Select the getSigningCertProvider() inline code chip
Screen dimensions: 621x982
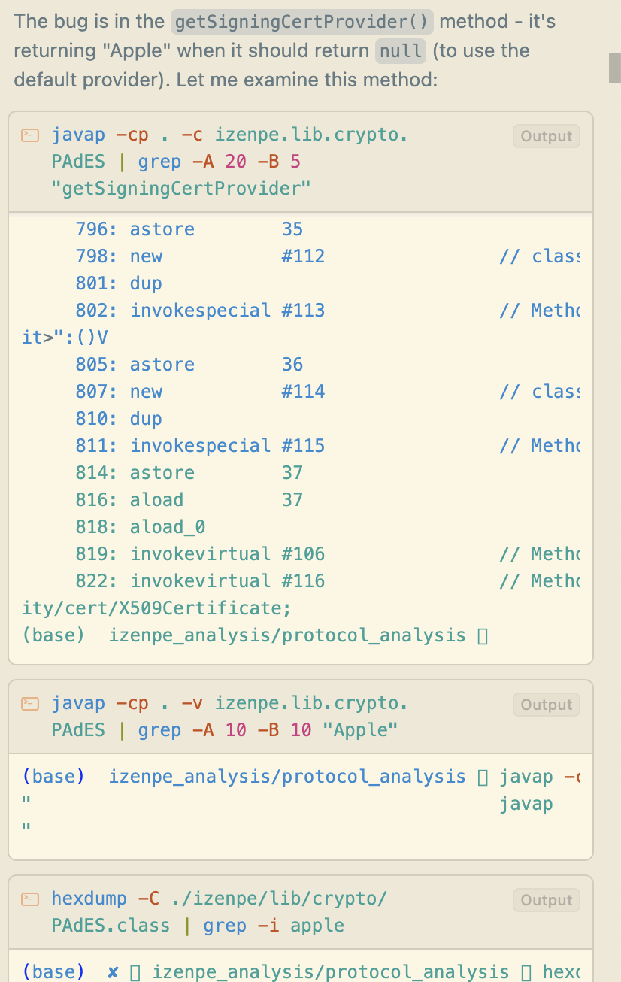coord(301,21)
